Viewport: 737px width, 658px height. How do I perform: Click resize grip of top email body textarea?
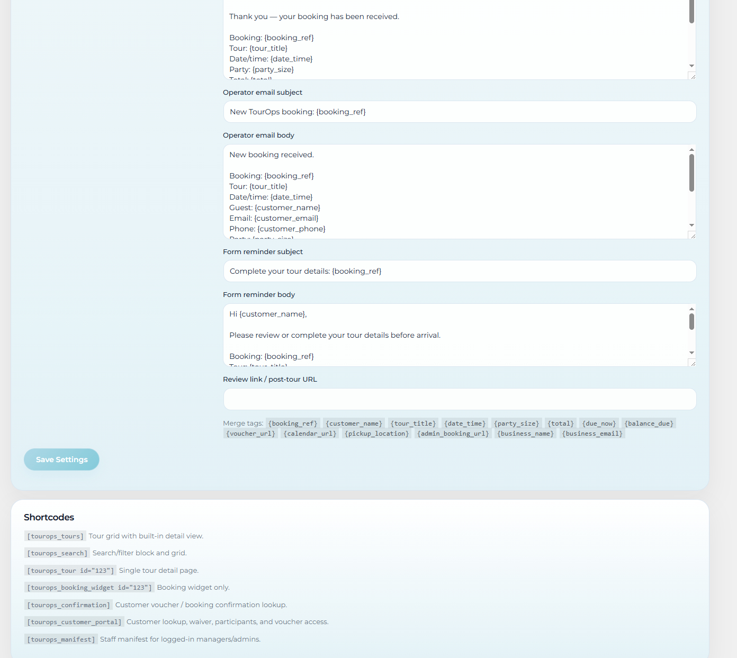692,76
